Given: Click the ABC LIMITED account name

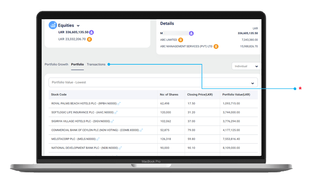Looking at the screenshot, I should point(169,40).
